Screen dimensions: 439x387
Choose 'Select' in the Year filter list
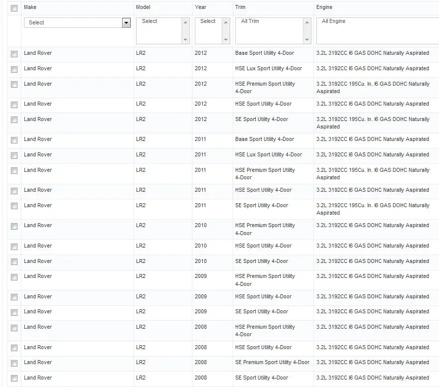point(208,21)
